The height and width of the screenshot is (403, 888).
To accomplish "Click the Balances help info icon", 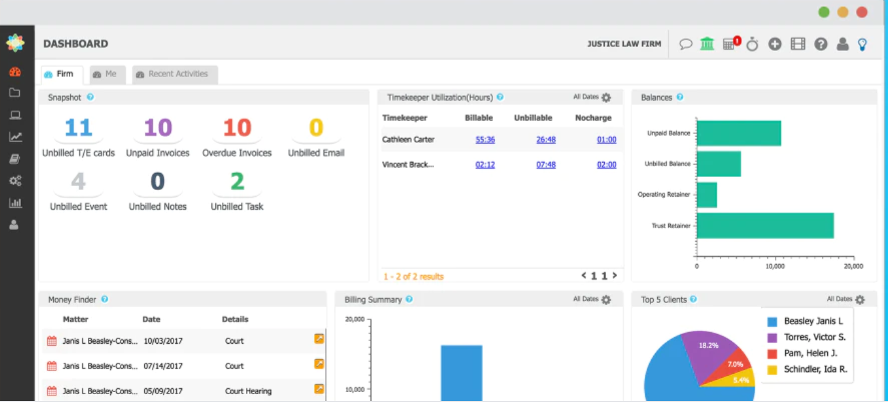I will pos(680,97).
